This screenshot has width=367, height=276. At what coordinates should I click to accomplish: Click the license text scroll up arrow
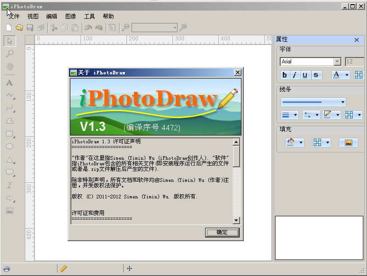[236, 142]
